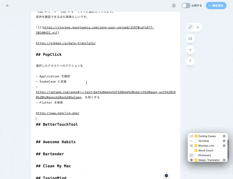
Task: Open the setapp.com/apps link
Action: coord(106,95)
